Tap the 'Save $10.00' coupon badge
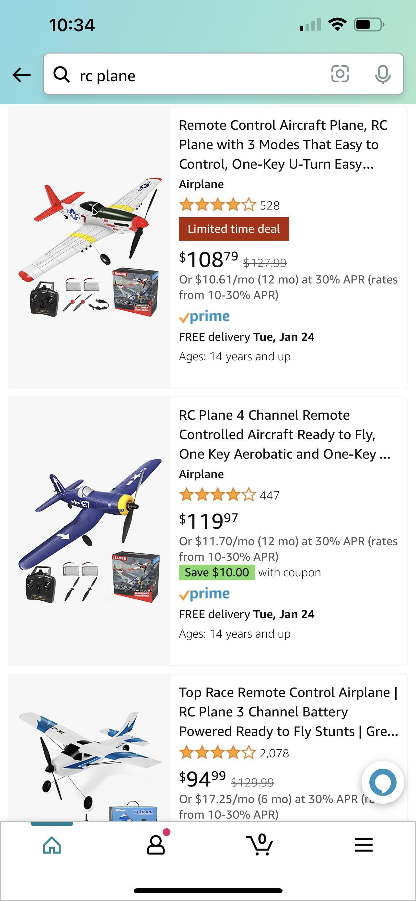The width and height of the screenshot is (416, 901). (x=217, y=572)
